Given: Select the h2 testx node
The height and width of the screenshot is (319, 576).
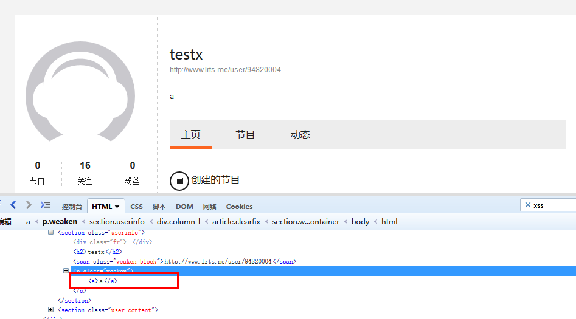Looking at the screenshot, I should [97, 252].
